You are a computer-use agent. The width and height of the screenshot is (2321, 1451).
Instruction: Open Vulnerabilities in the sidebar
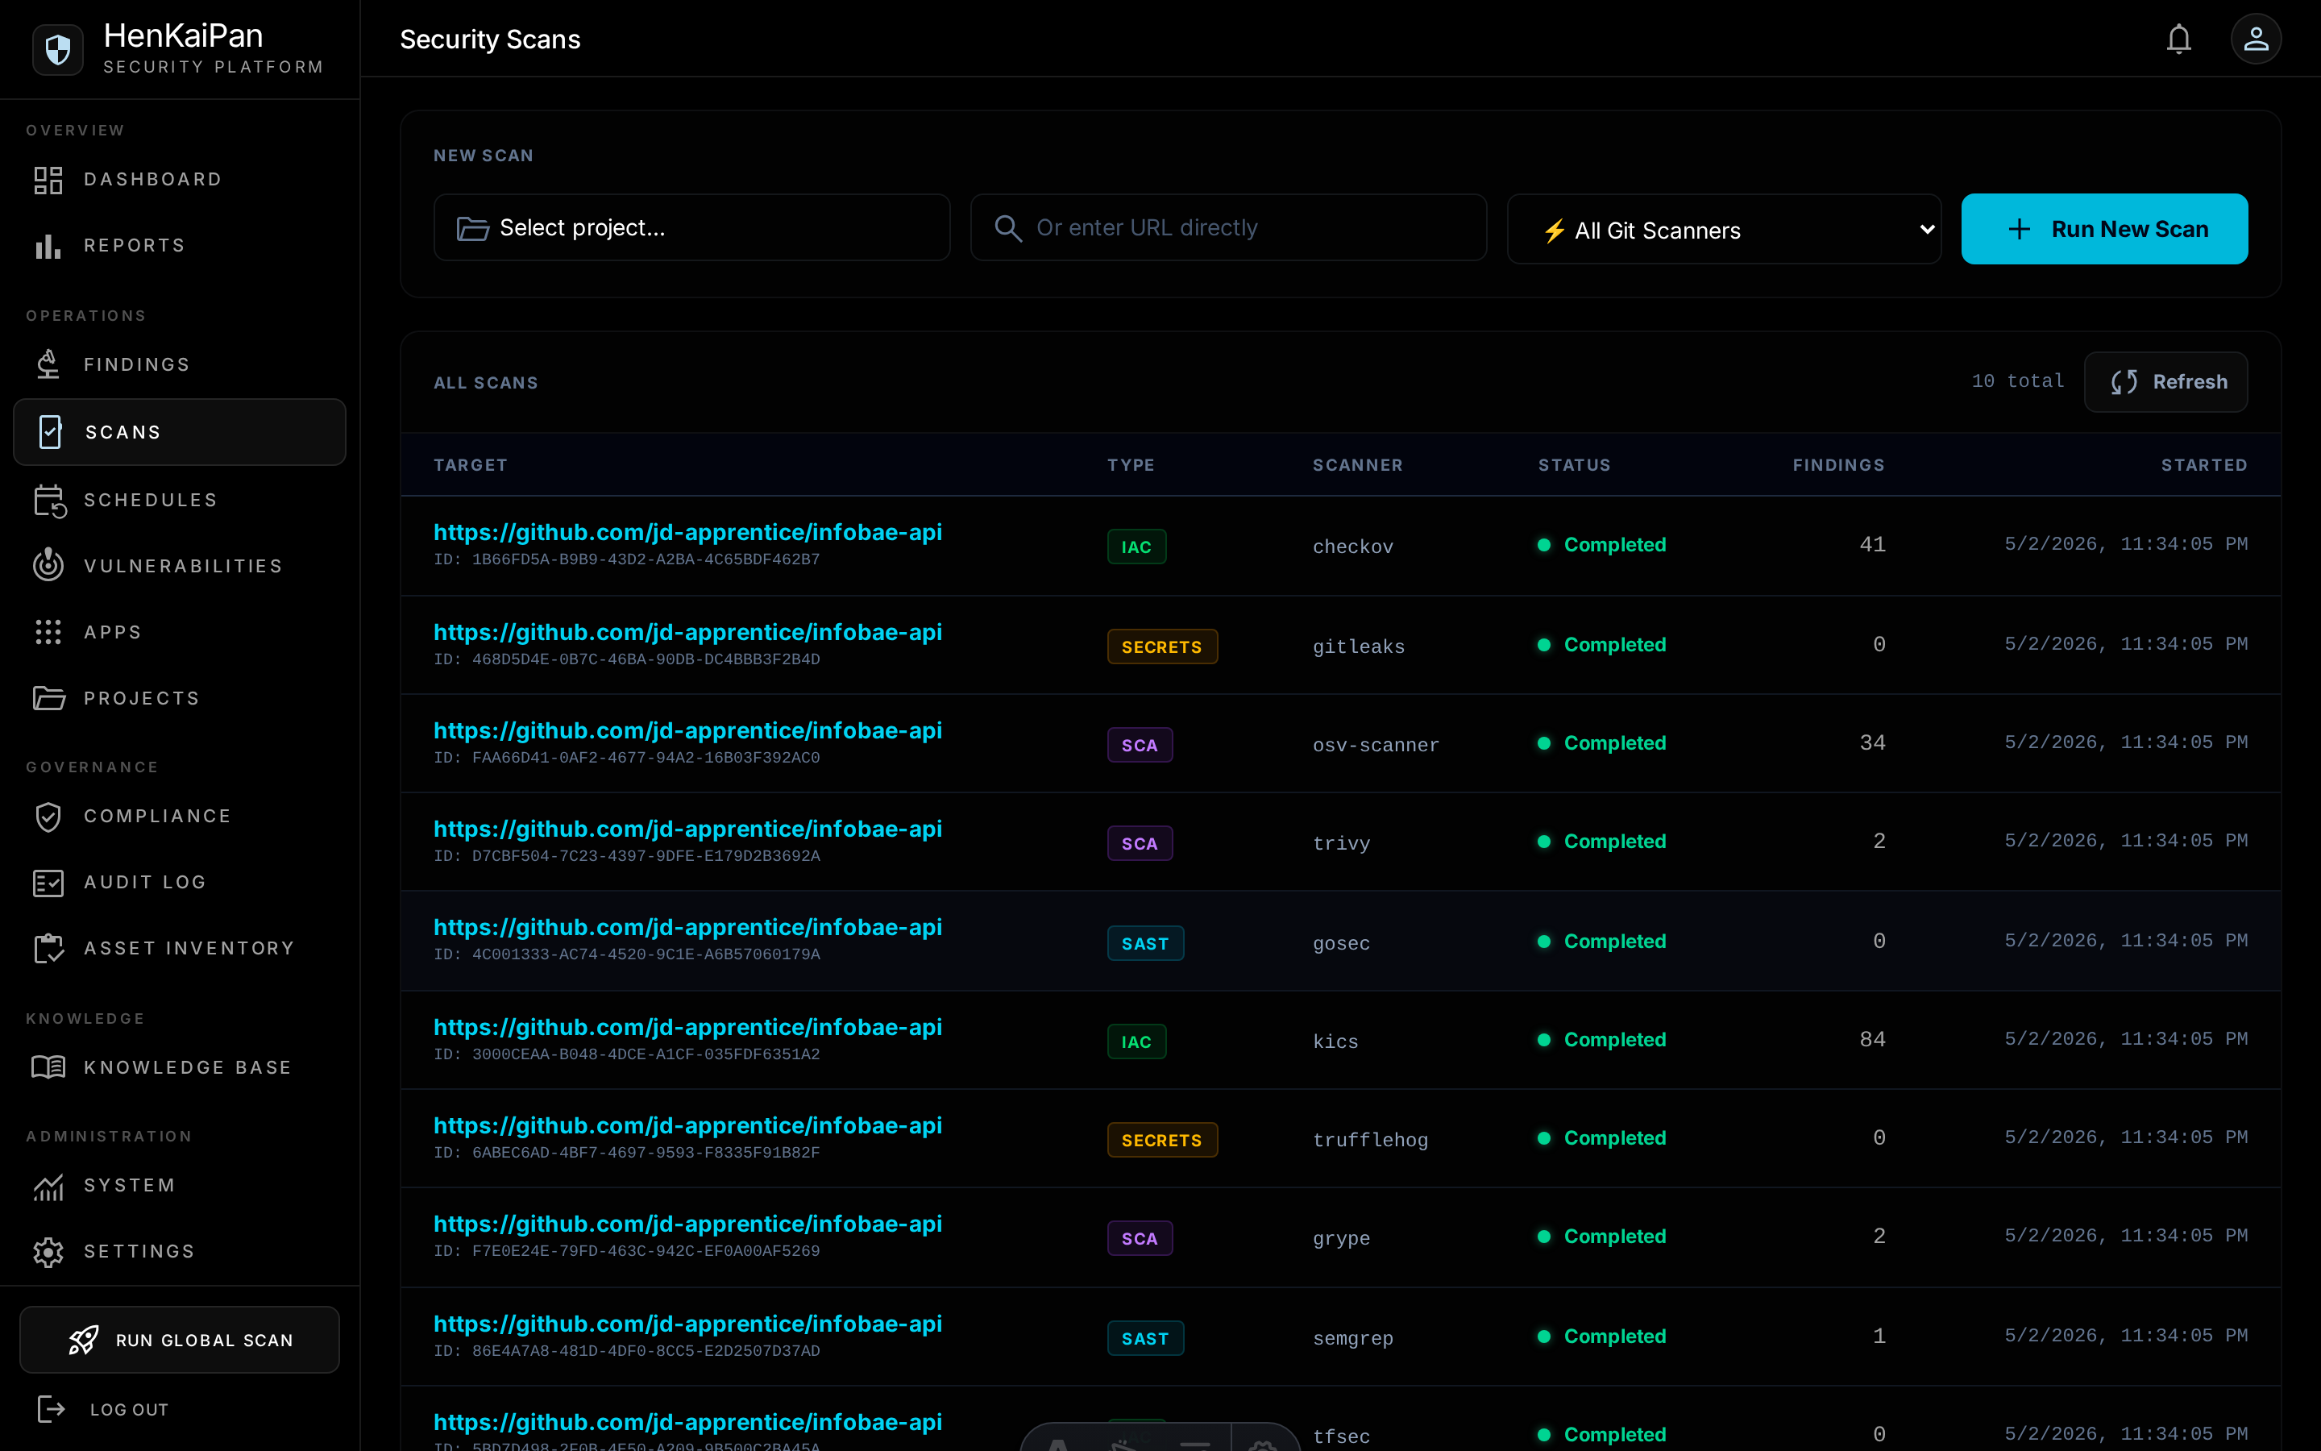[x=180, y=566]
